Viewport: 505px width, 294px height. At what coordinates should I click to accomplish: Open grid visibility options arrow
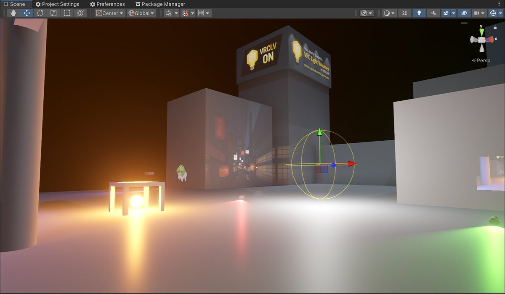[x=176, y=13]
